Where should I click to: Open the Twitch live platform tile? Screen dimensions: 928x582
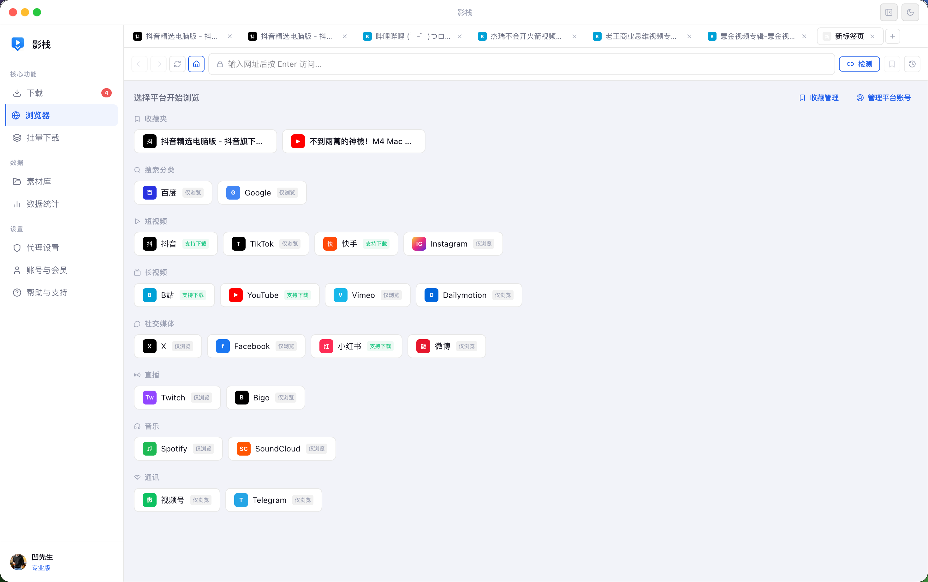(x=177, y=397)
